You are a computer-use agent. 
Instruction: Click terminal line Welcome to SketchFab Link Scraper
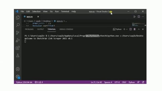pos(48,38)
